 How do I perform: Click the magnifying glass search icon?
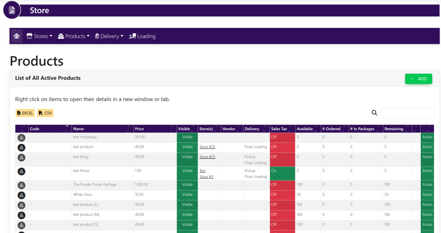click(374, 113)
